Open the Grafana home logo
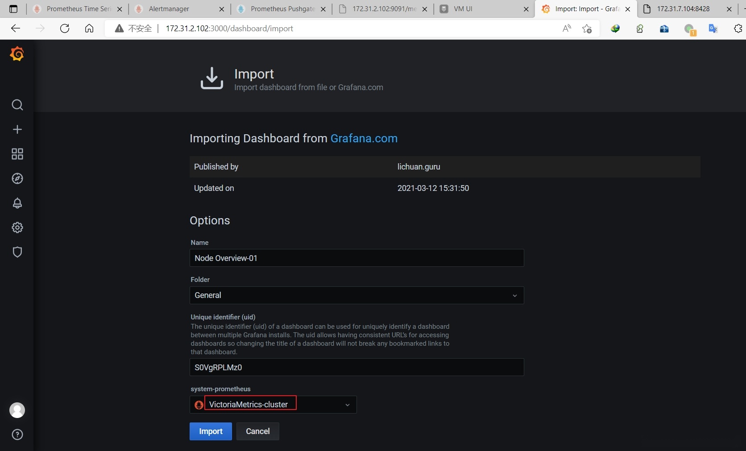The width and height of the screenshot is (746, 451). pyautogui.click(x=17, y=54)
